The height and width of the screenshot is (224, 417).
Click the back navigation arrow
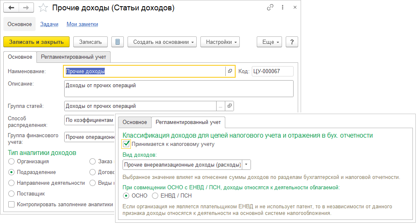pos(11,8)
